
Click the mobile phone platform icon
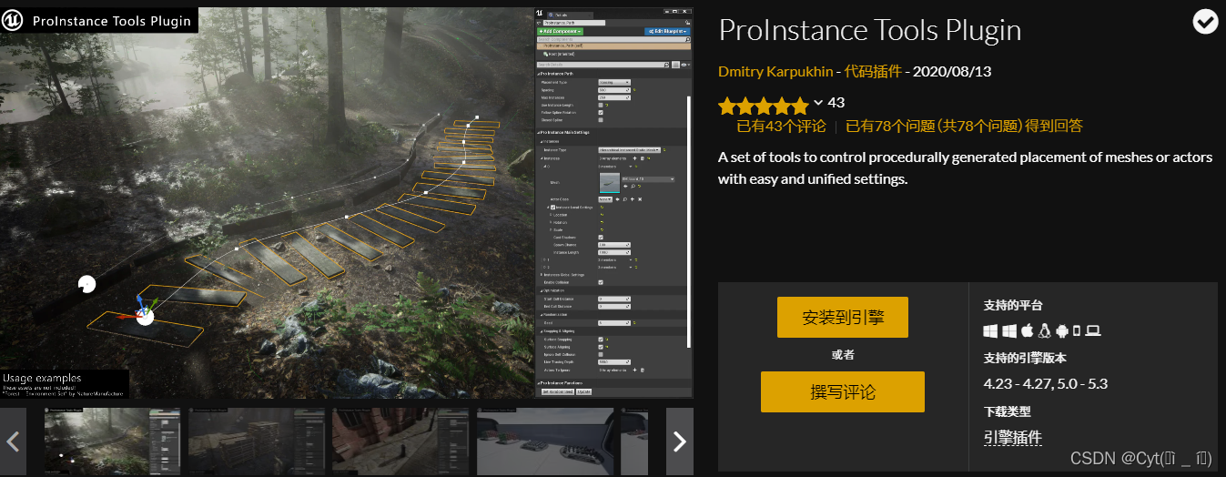1077,330
